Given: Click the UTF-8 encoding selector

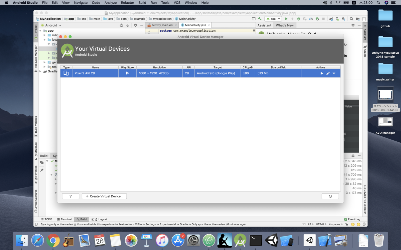Looking at the screenshot, I should point(321,224).
